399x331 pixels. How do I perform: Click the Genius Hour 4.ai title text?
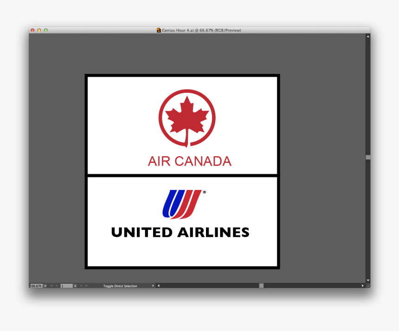[x=201, y=30]
